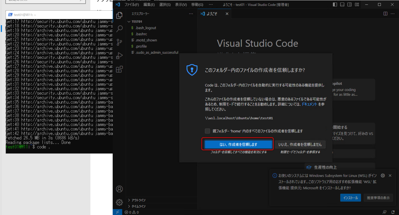Open the 選択(S) menu
This screenshot has width=399, height=215.
(x=165, y=5)
